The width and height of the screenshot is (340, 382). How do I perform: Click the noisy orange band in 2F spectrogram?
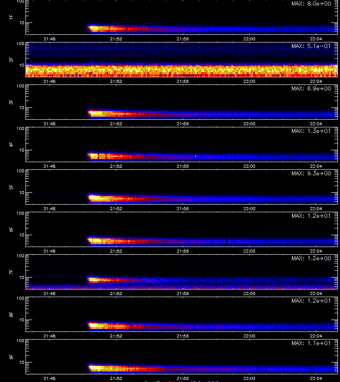[x=182, y=70]
